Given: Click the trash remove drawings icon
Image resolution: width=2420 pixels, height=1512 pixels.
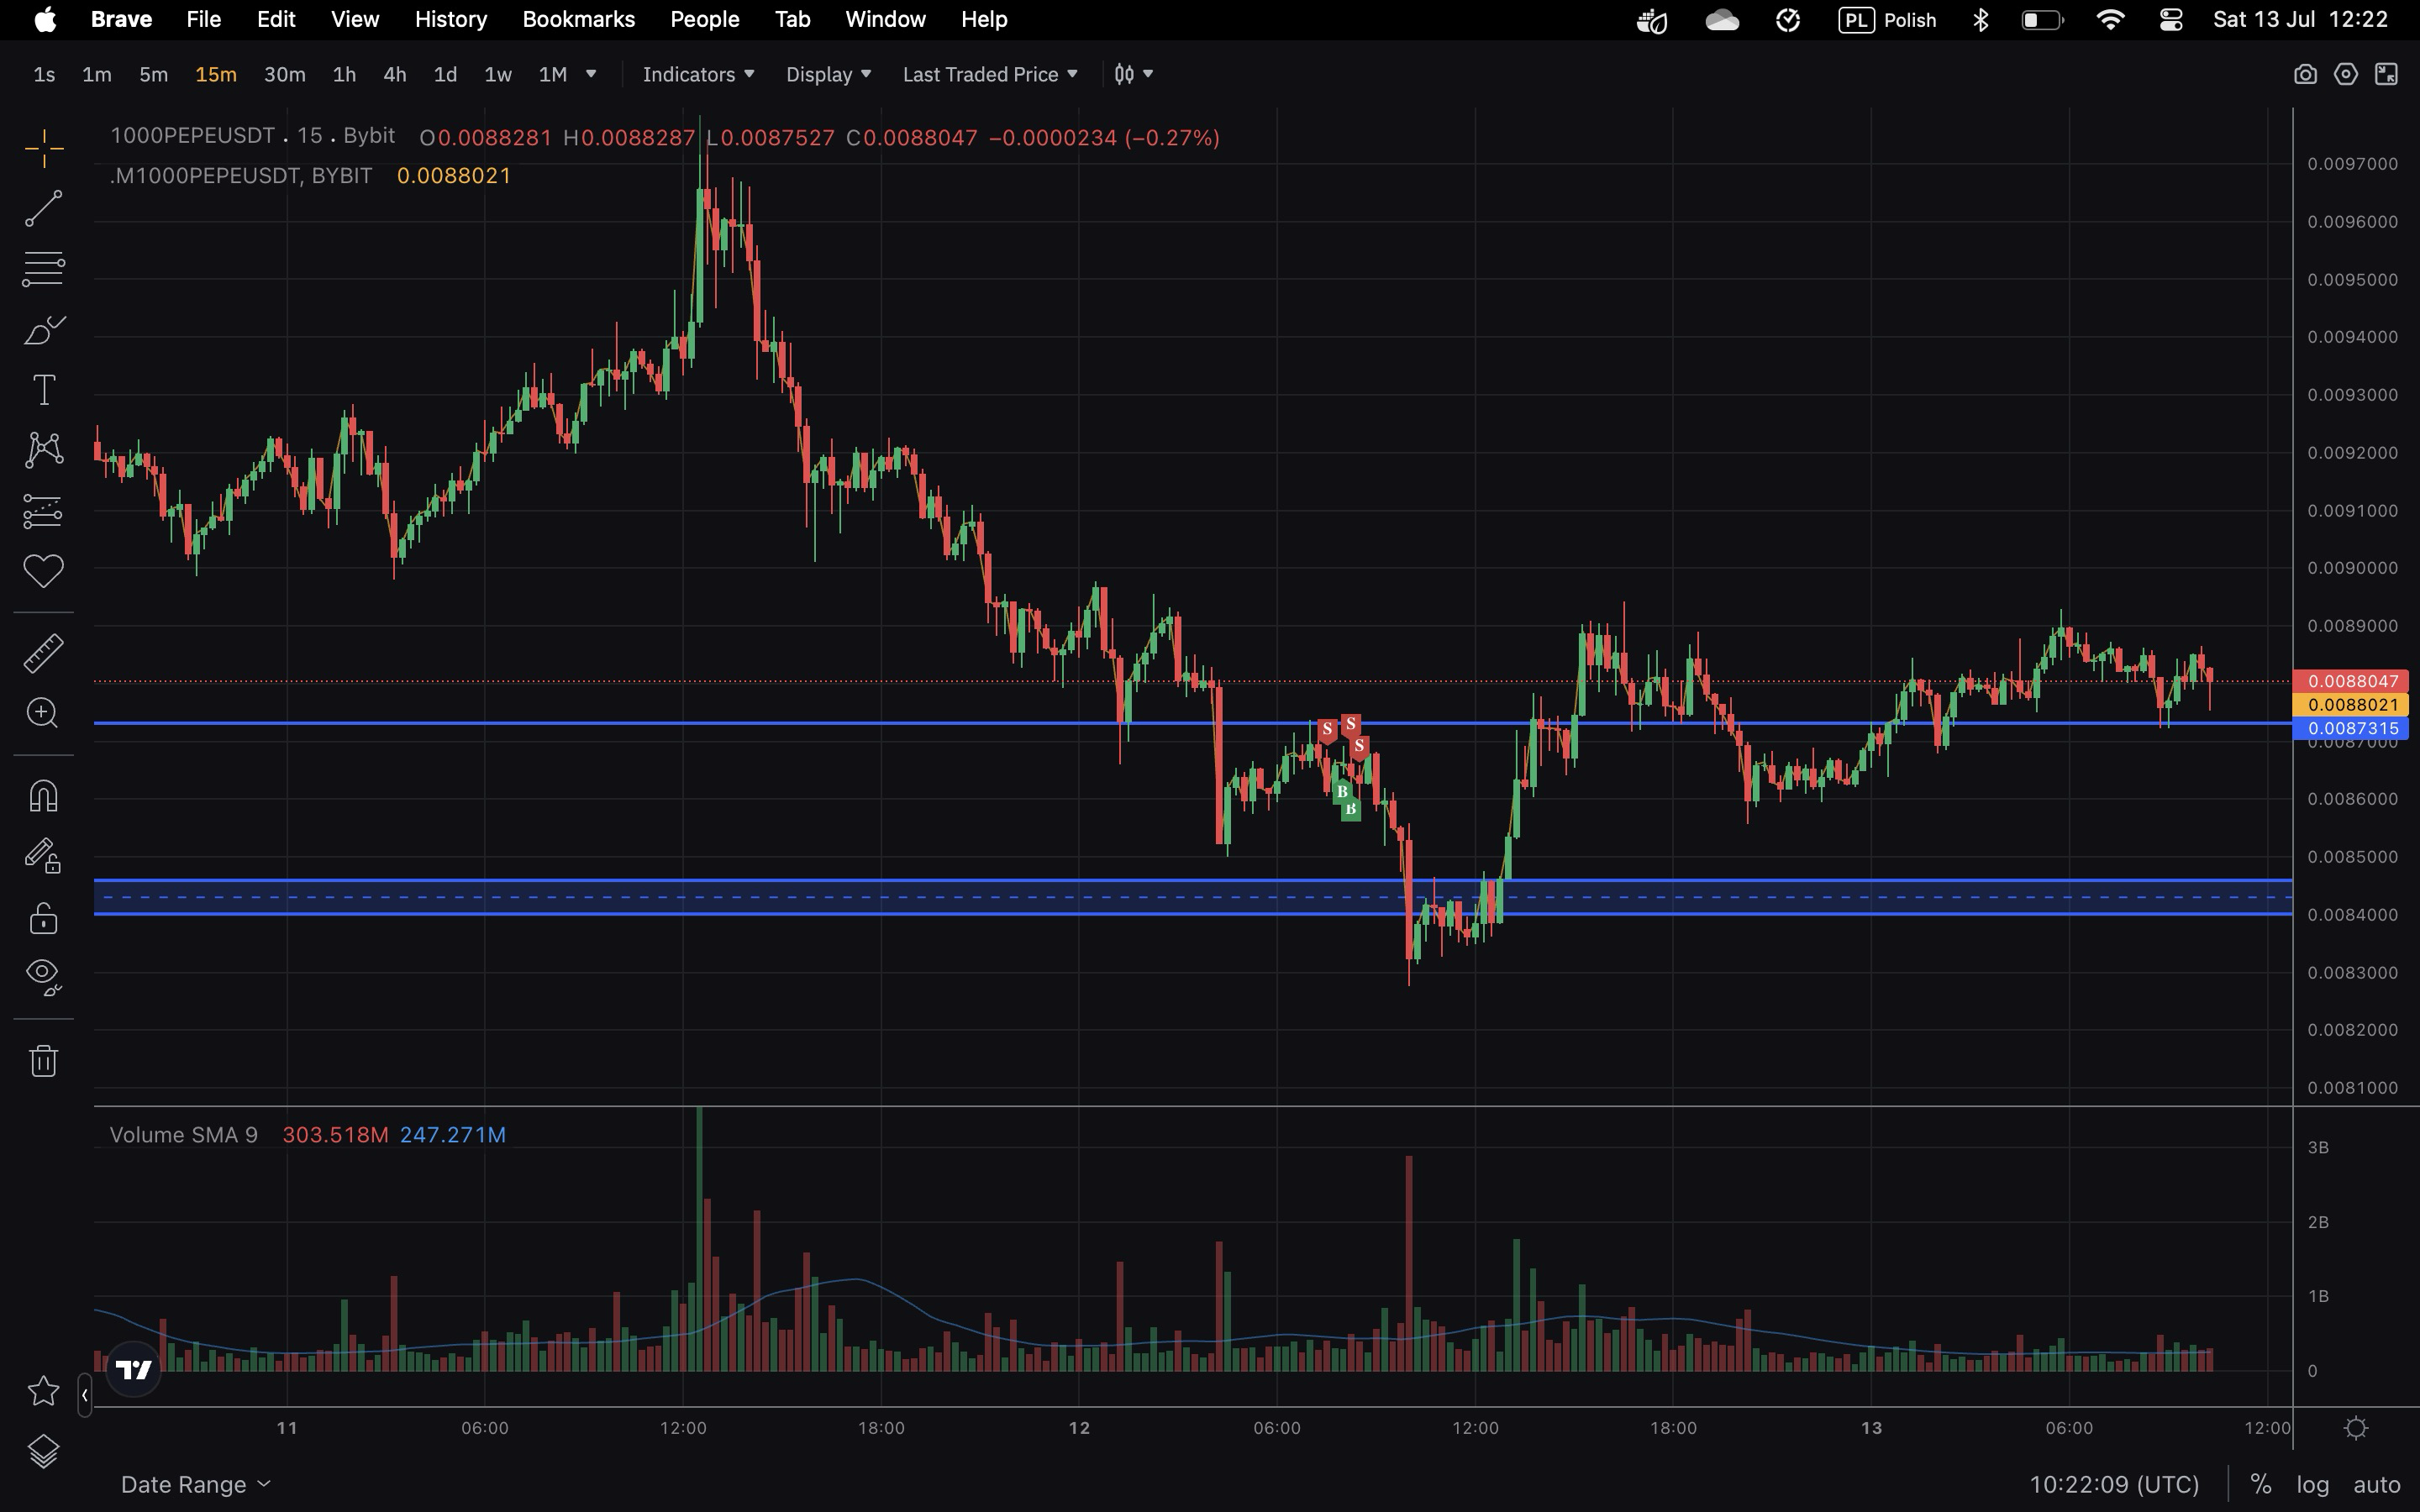Looking at the screenshot, I should tap(44, 1060).
